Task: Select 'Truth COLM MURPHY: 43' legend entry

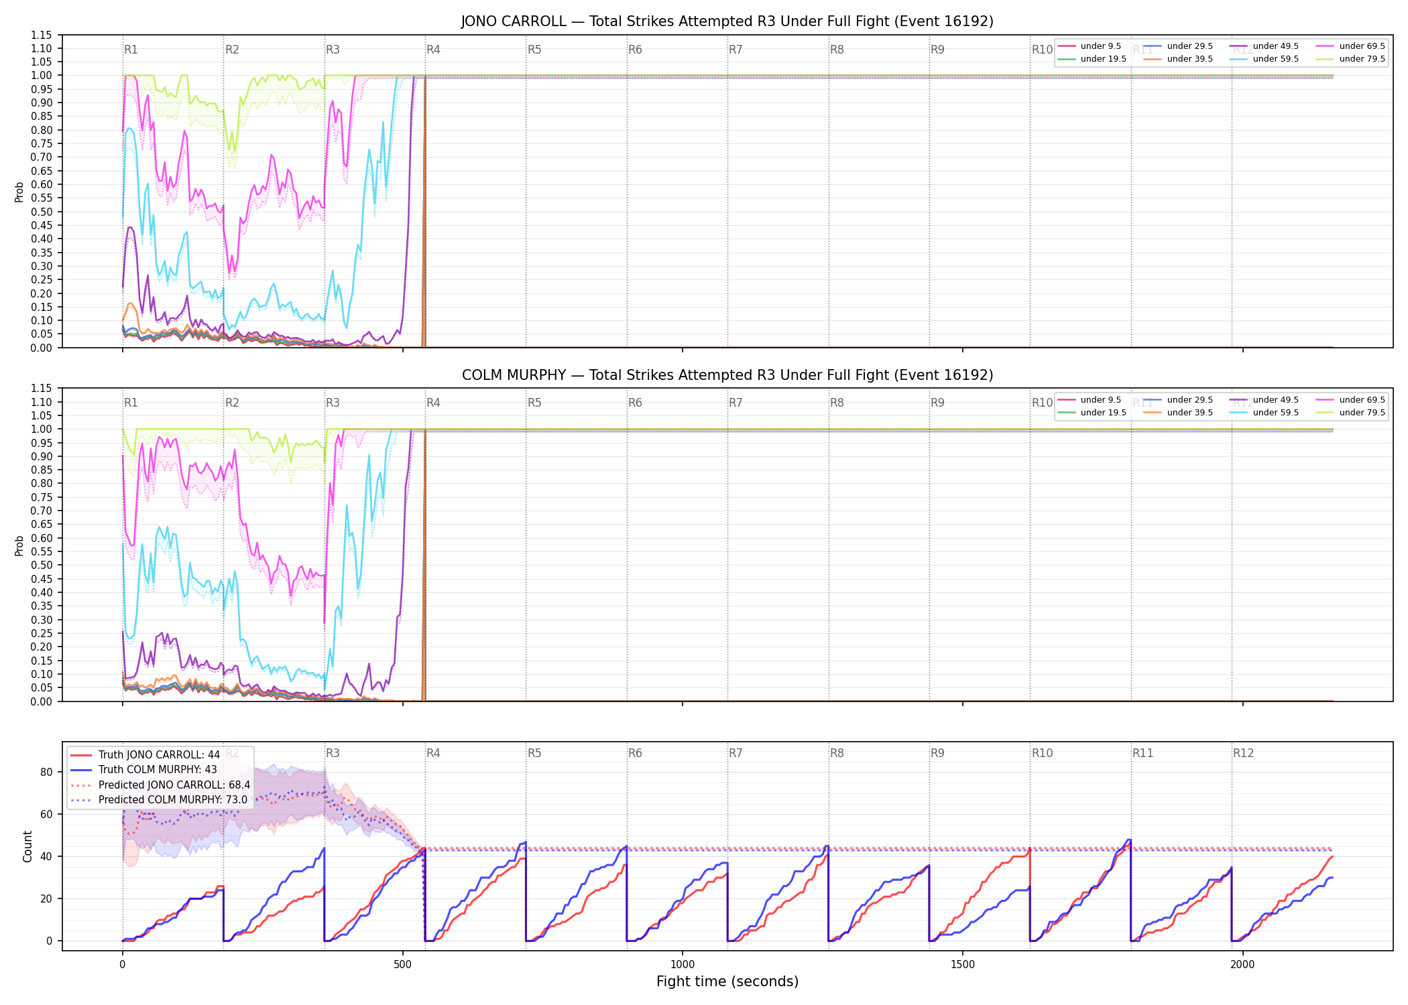Action: coord(143,770)
